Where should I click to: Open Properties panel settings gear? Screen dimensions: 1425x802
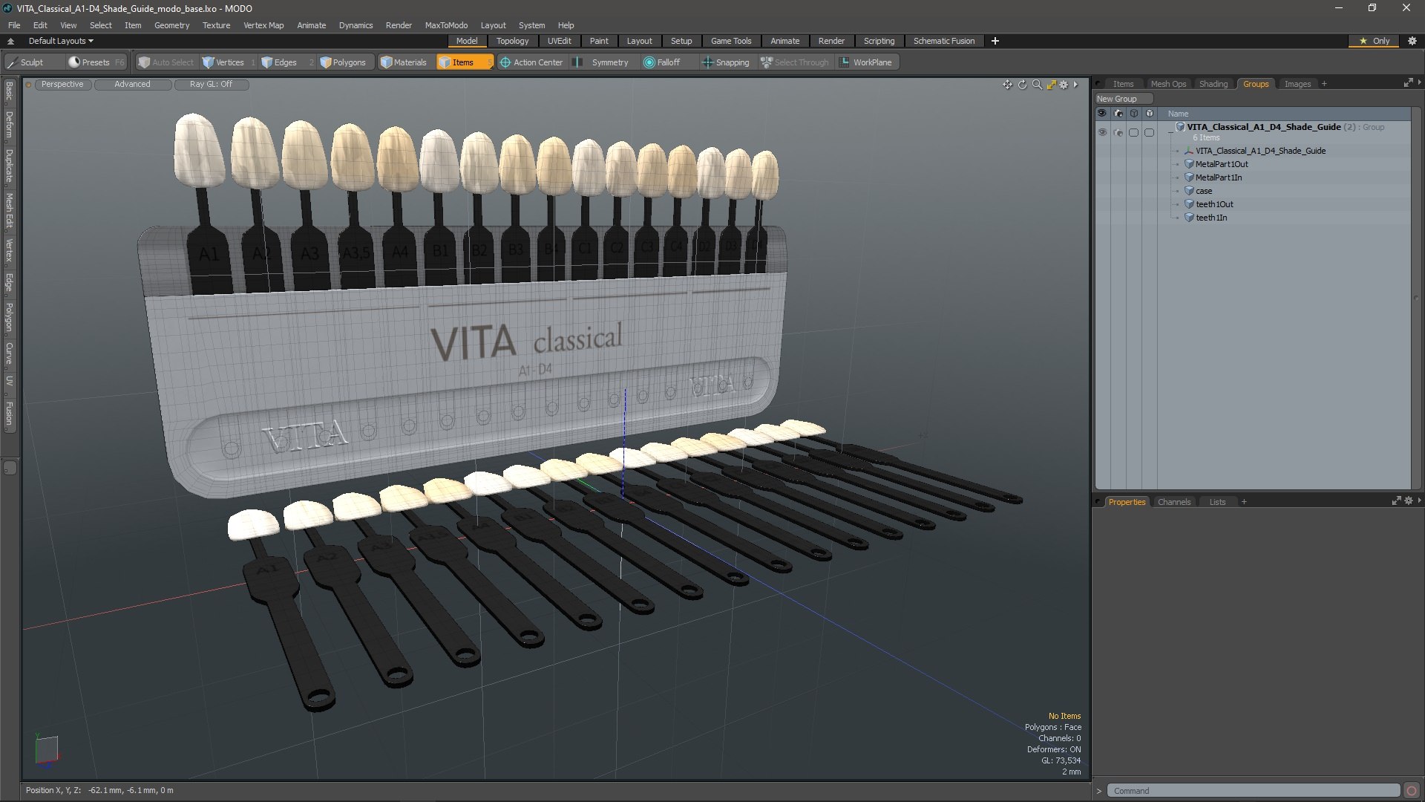pos(1409,501)
